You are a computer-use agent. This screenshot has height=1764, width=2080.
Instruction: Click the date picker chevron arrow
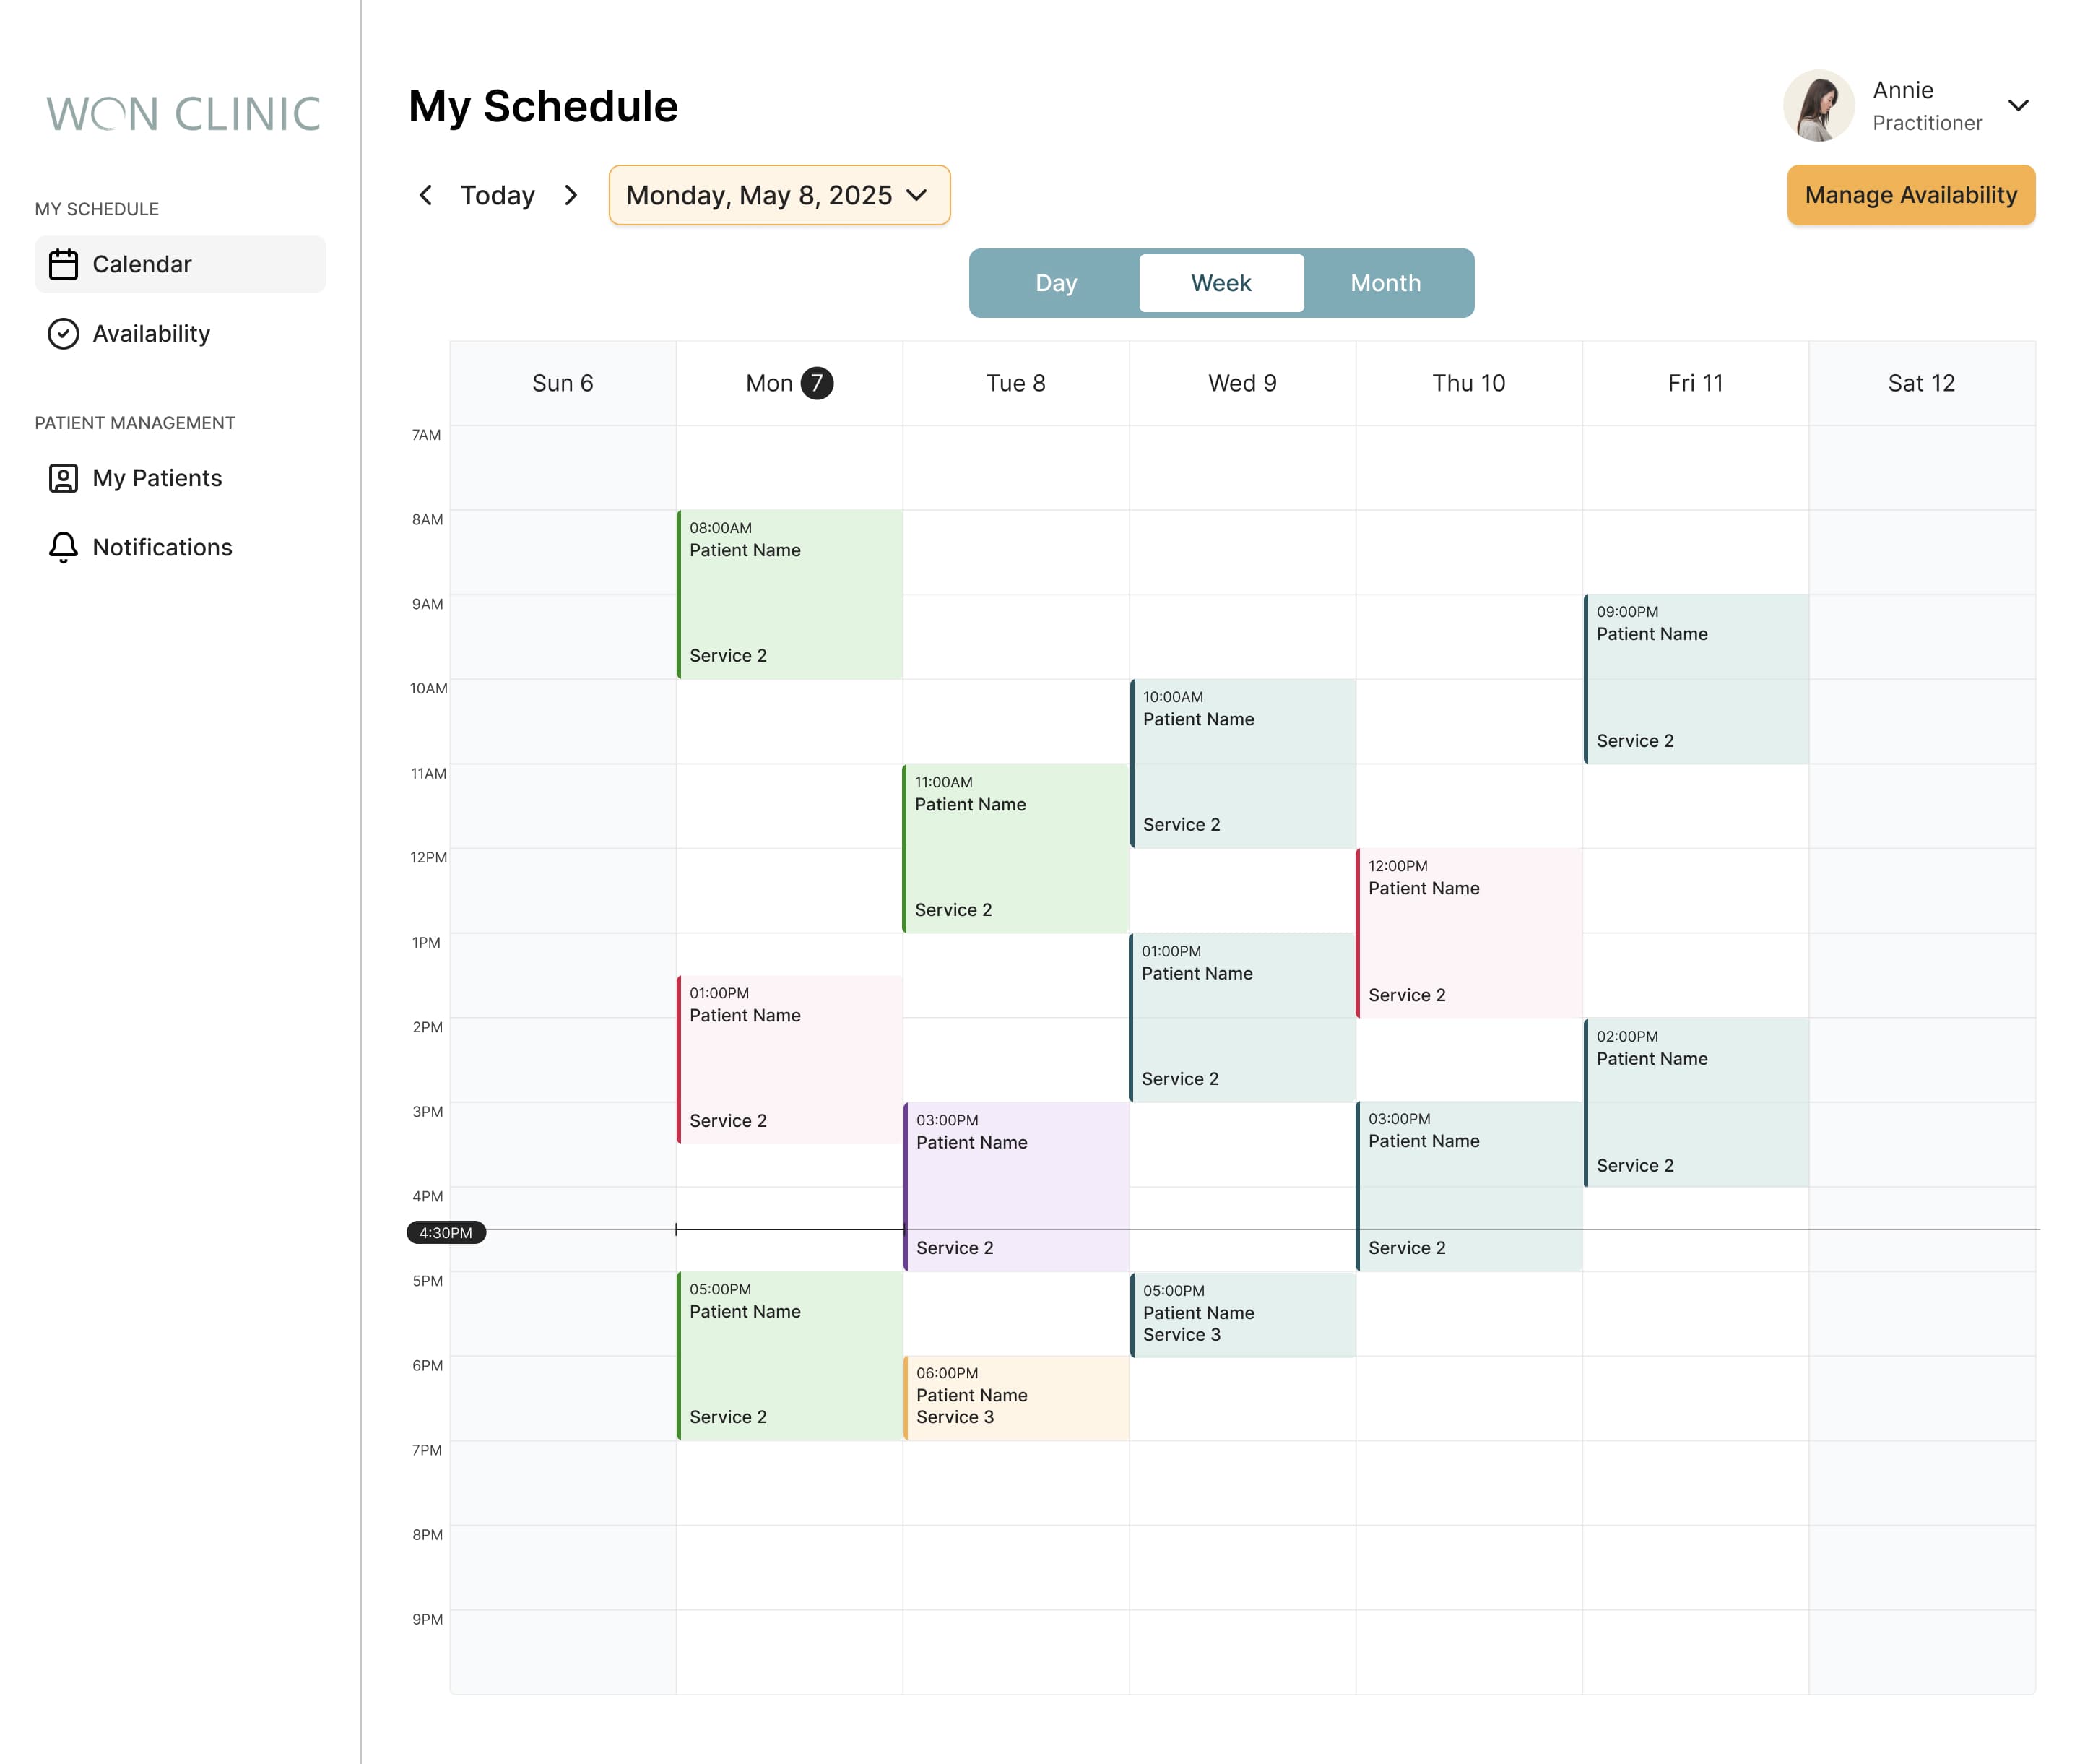tap(917, 195)
